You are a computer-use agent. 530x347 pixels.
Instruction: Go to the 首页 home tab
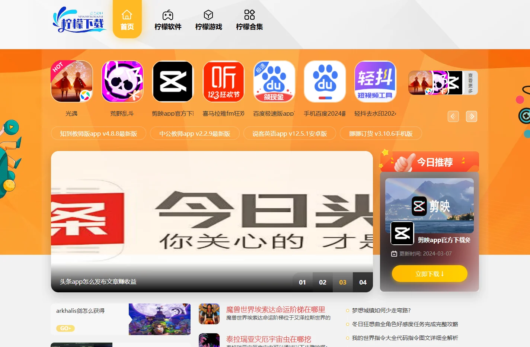127,19
